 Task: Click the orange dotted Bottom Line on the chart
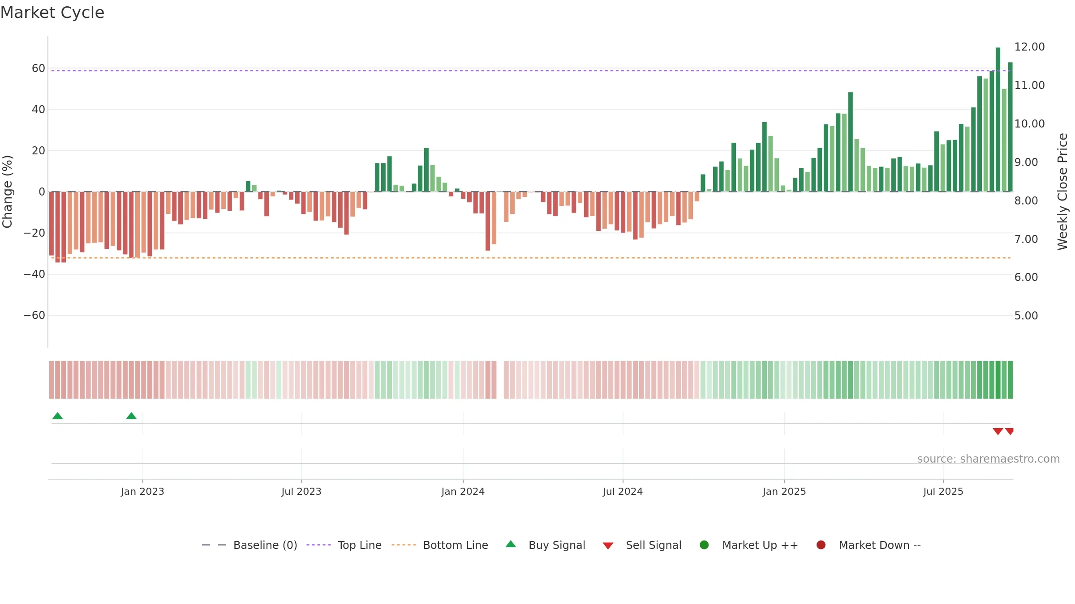(531, 258)
